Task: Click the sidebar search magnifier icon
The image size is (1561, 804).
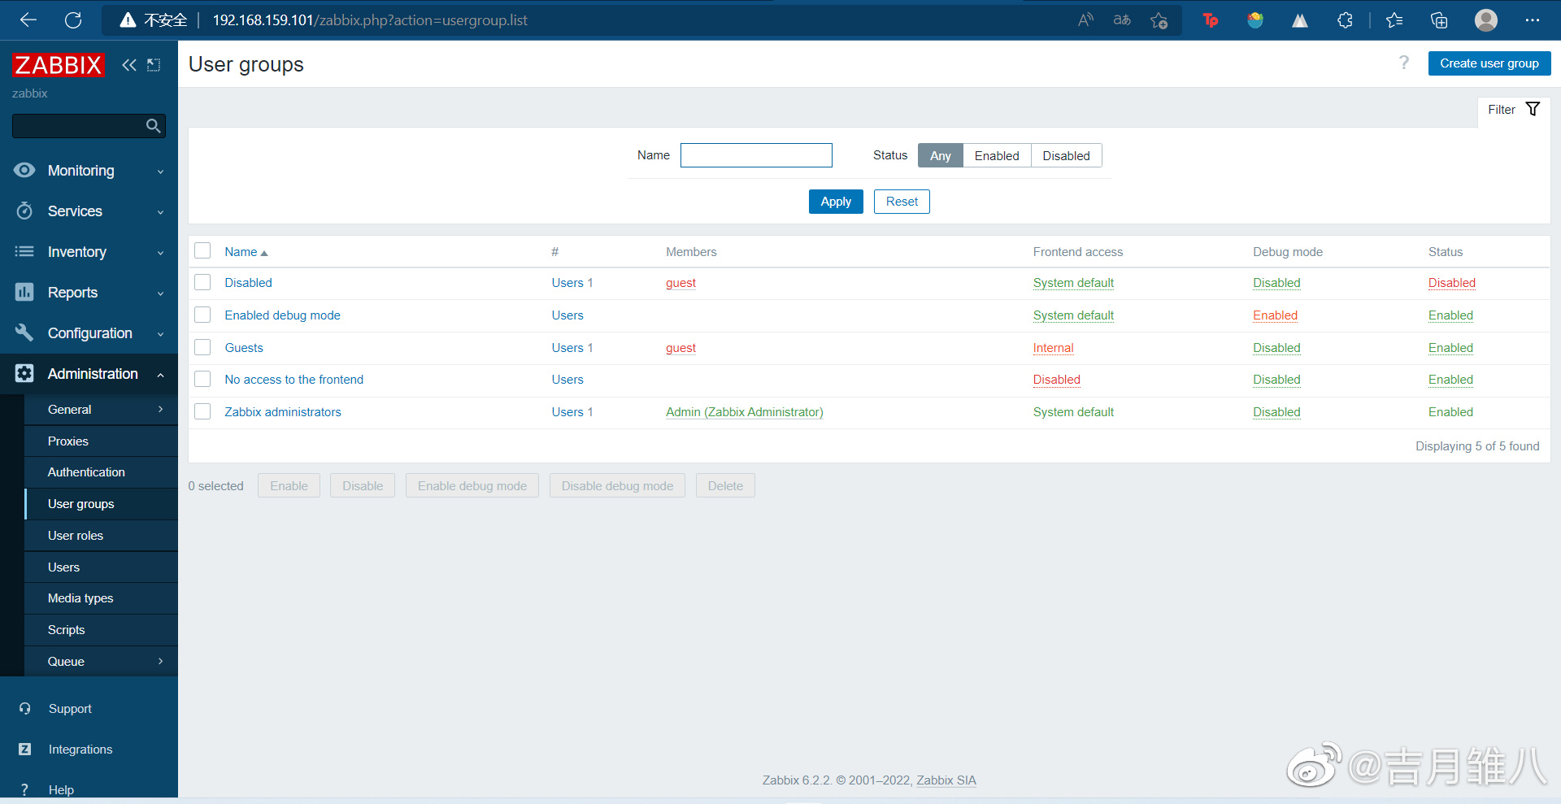Action: point(153,126)
